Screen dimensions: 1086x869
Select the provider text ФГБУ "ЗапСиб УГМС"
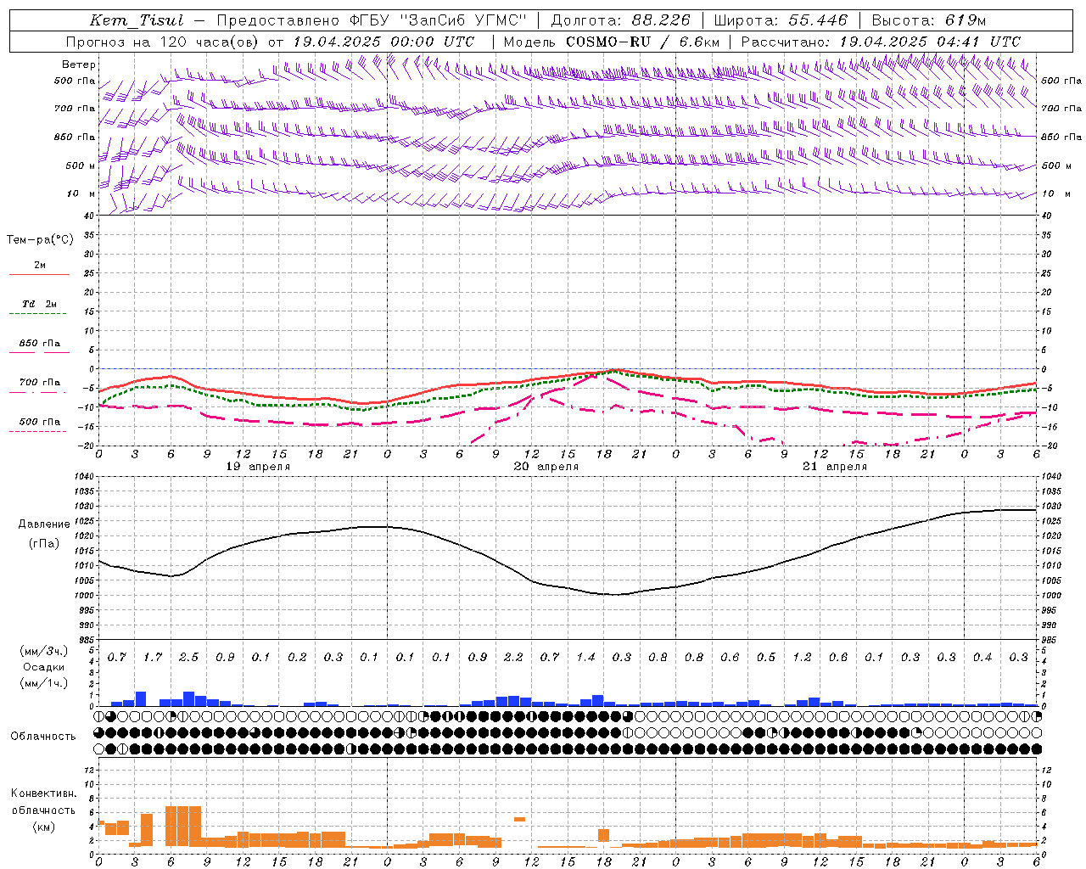tap(439, 20)
